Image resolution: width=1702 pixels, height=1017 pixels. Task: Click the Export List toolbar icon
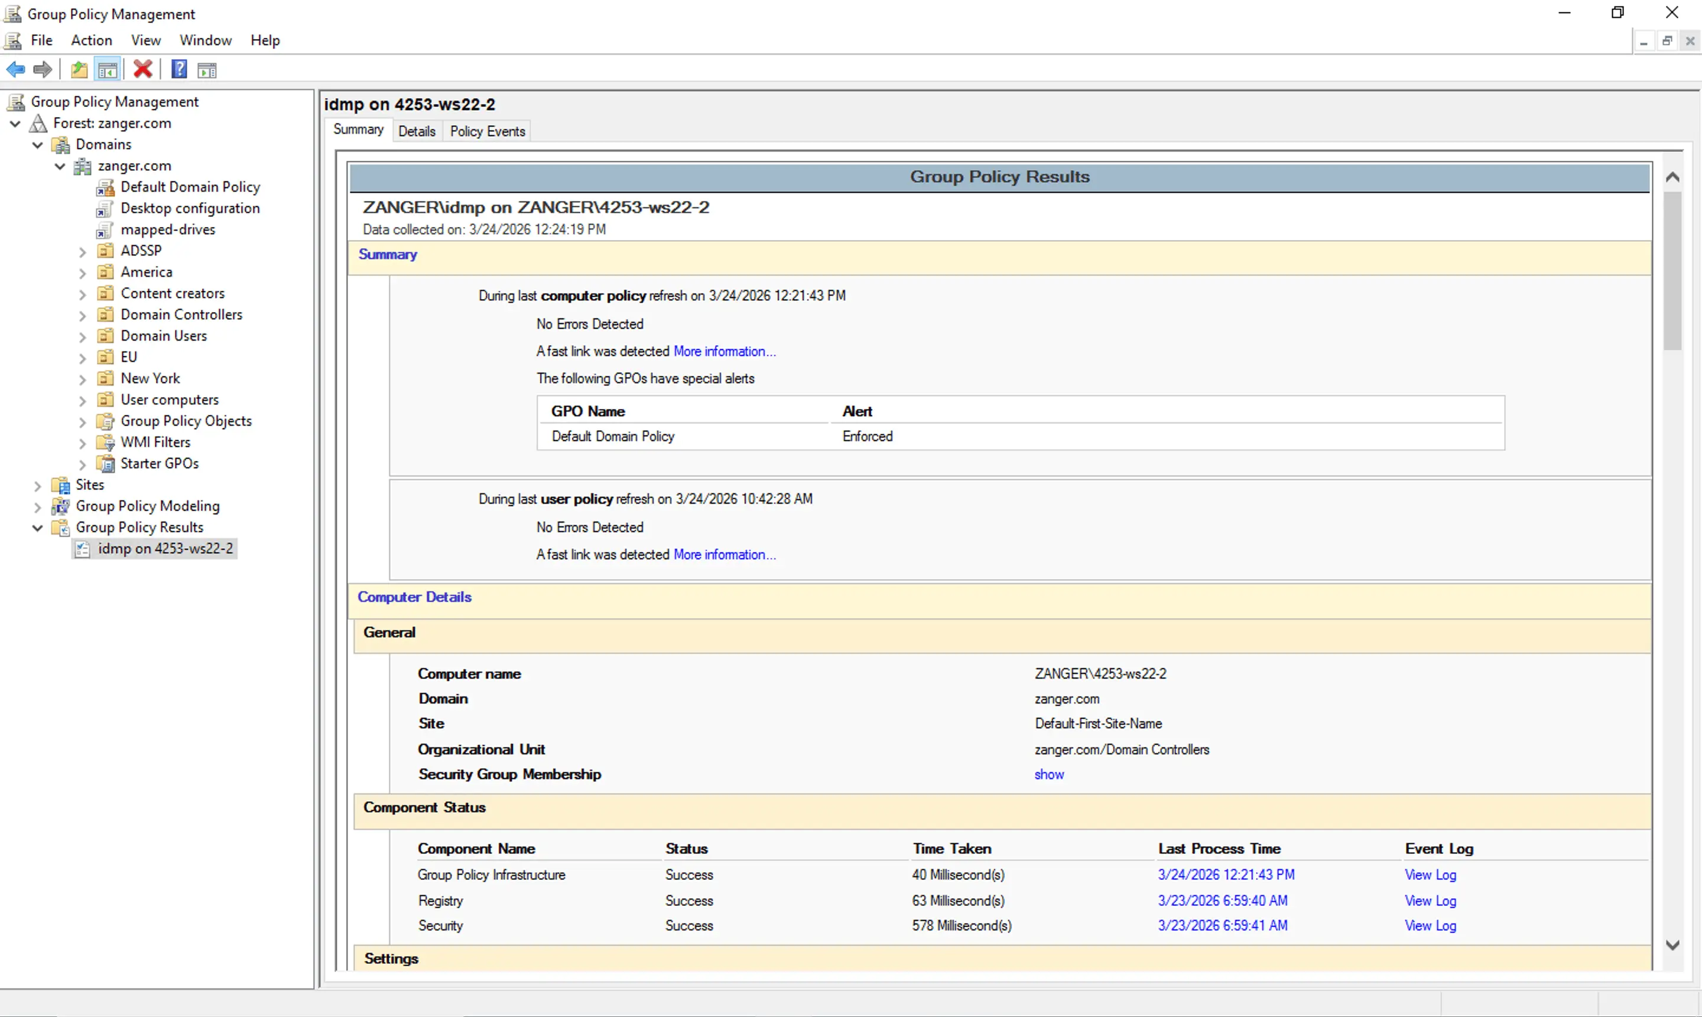(x=79, y=69)
